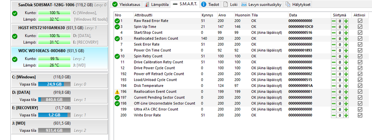Decrease offset for Raw Read Error Rate

(334, 21)
